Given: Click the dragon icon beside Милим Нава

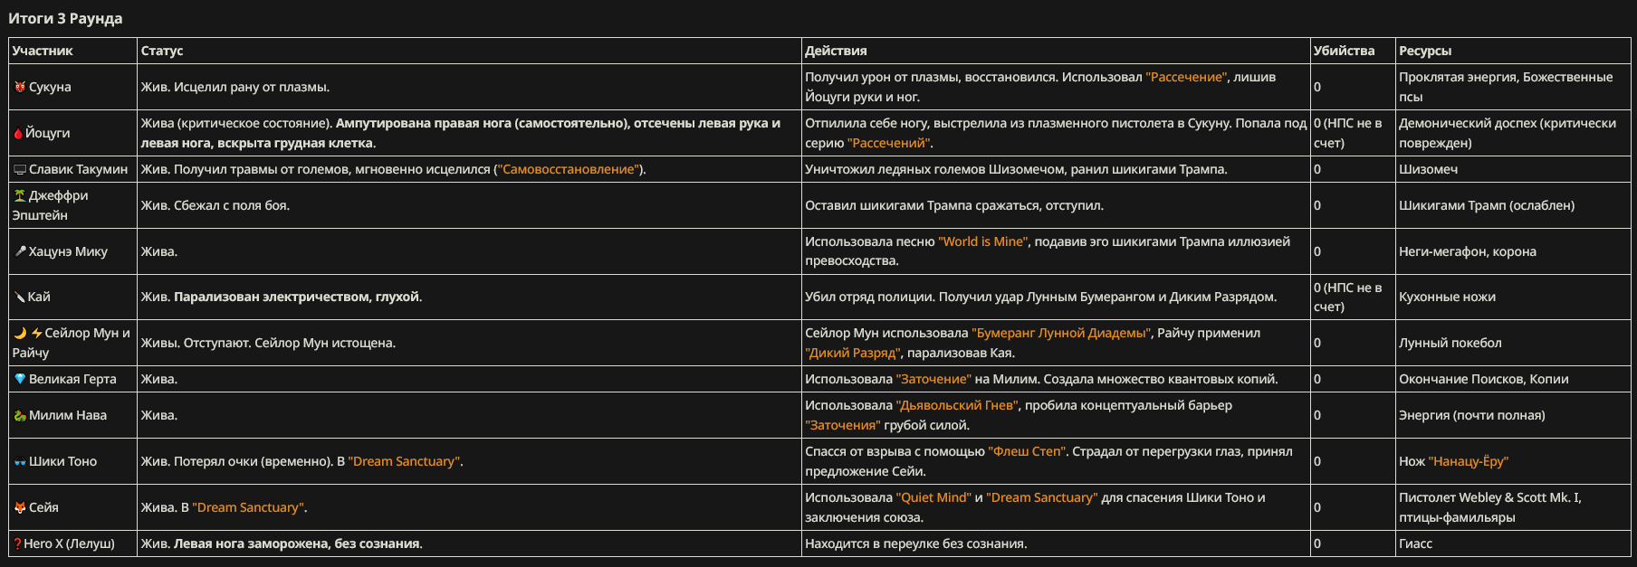Looking at the screenshot, I should [x=20, y=415].
